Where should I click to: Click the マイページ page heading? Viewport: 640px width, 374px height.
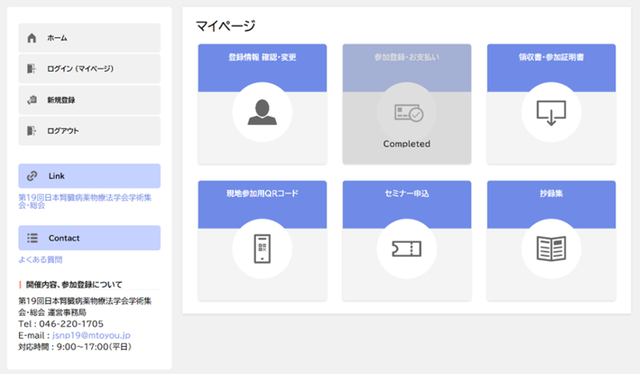point(225,26)
